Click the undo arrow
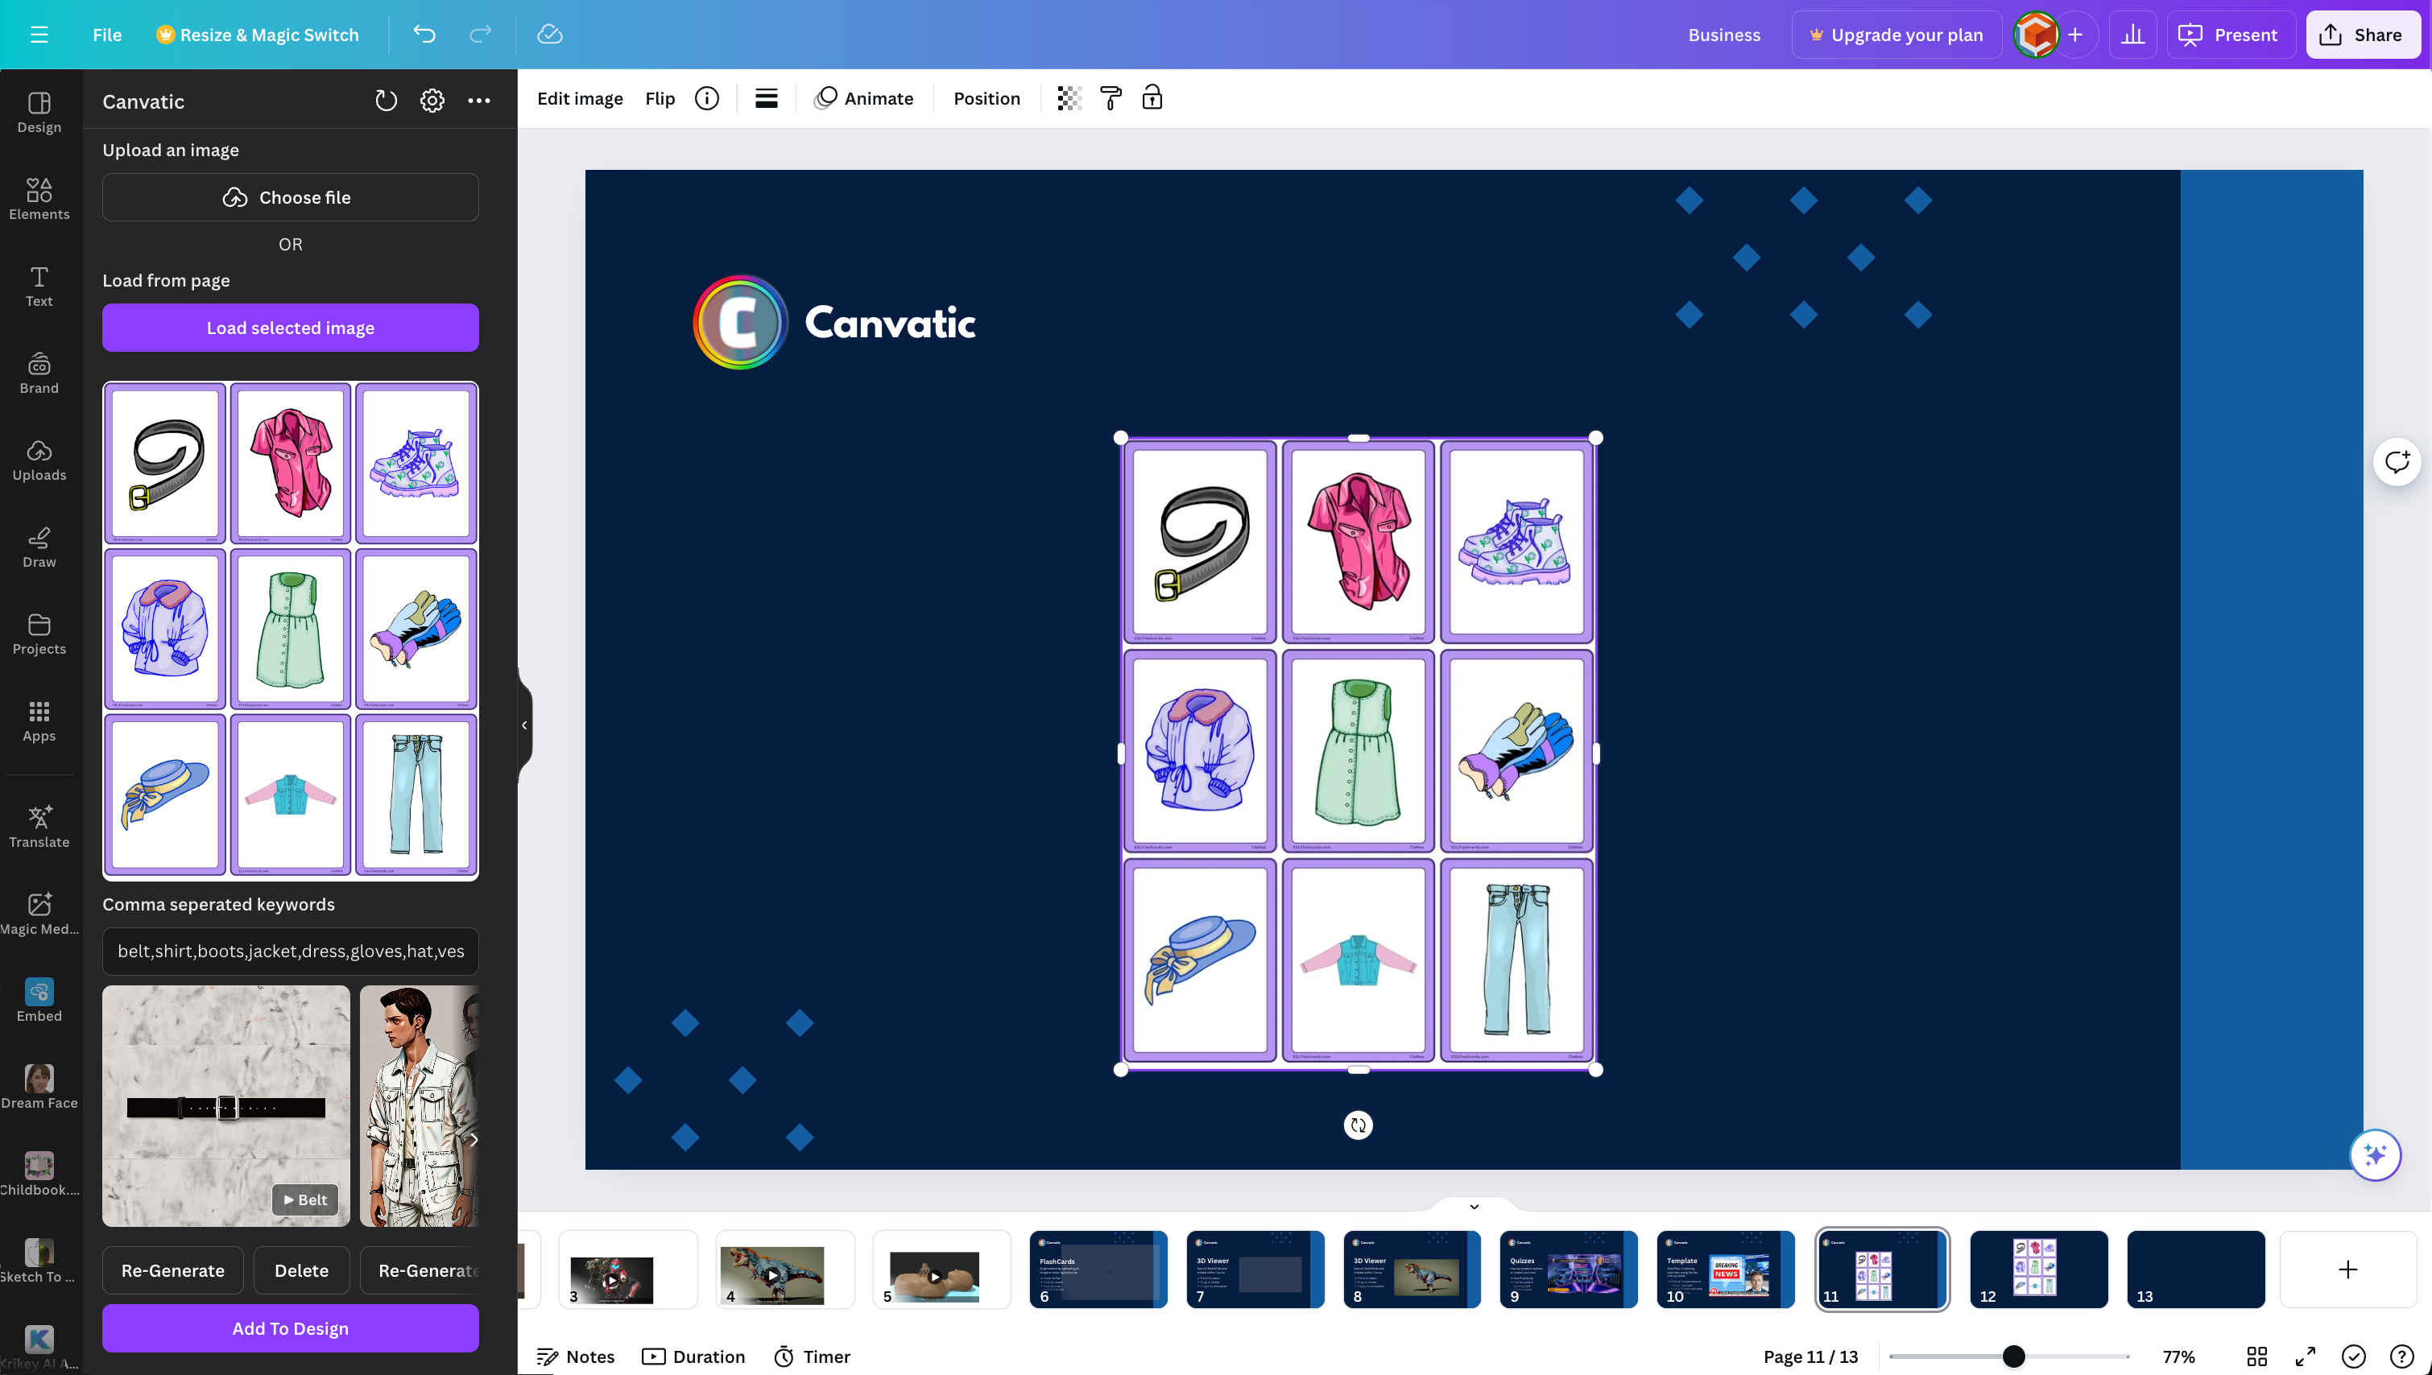This screenshot has height=1375, width=2432. tap(424, 35)
